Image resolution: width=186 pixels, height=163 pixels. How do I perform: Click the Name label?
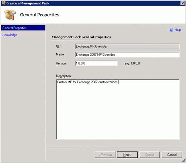(61, 54)
